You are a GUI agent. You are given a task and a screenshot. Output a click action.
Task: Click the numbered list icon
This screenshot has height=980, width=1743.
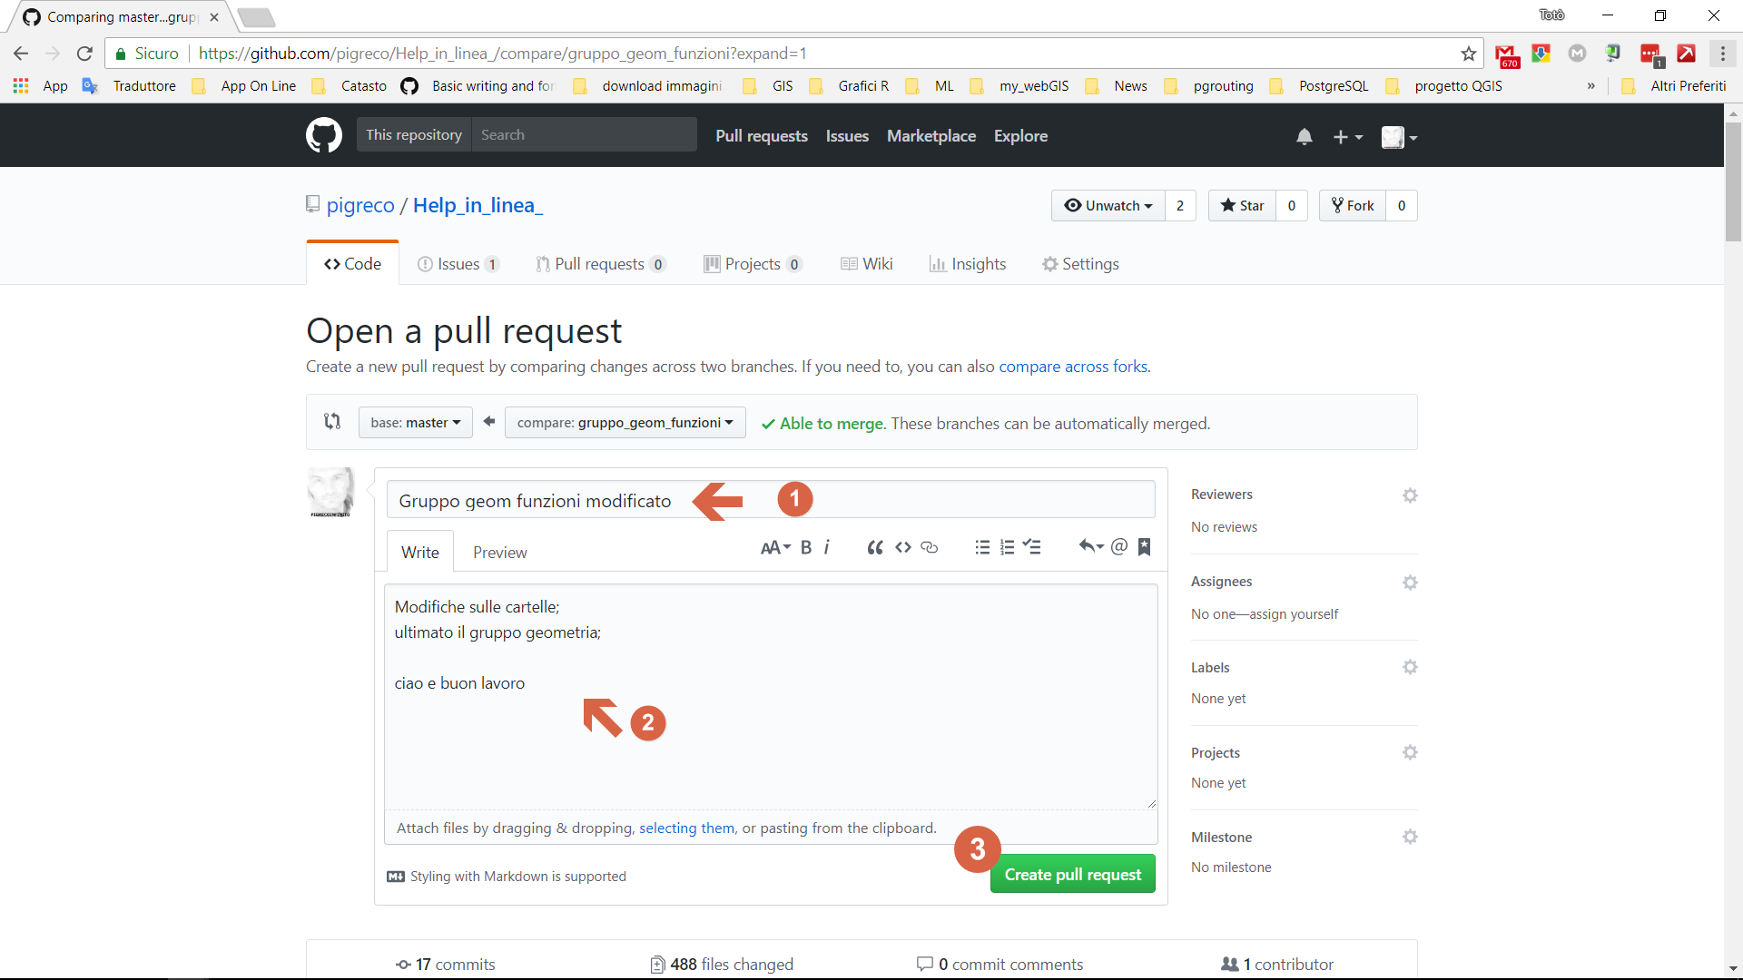coord(1007,547)
